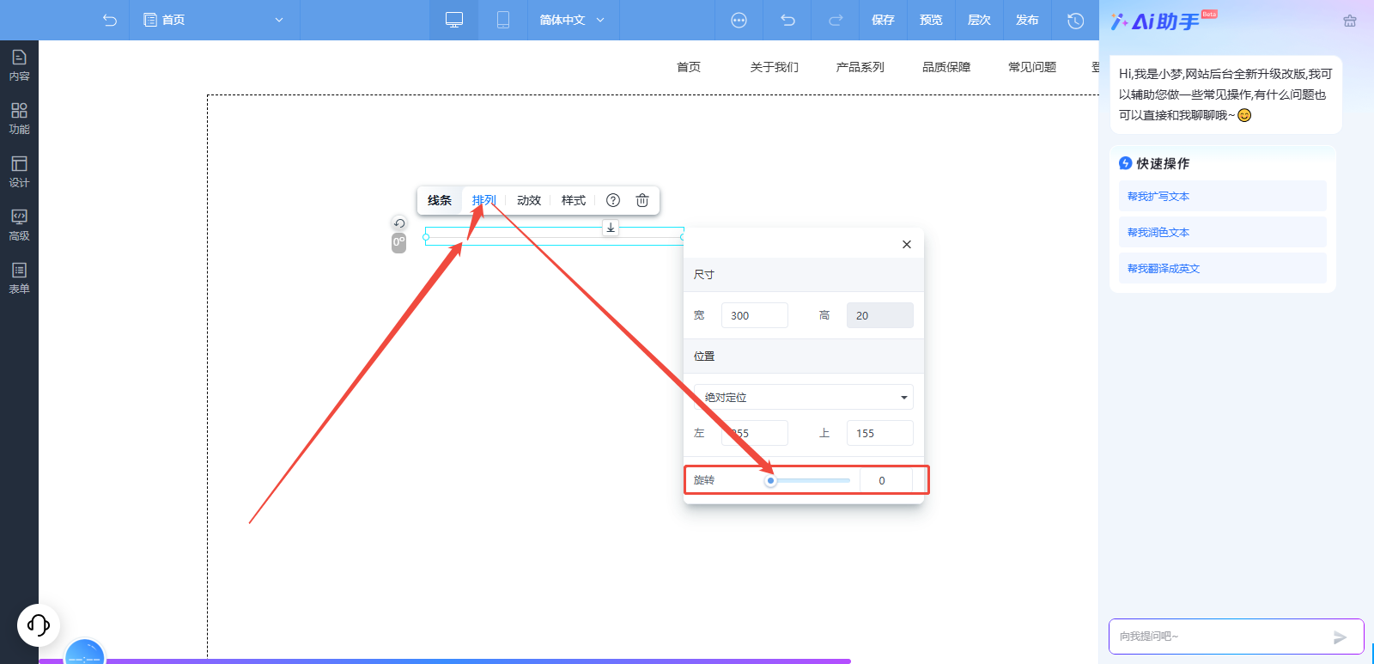Click the AI assistant question input box

1223,637
